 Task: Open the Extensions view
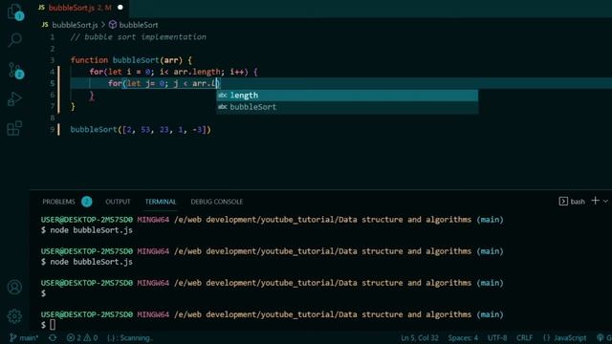click(x=15, y=128)
